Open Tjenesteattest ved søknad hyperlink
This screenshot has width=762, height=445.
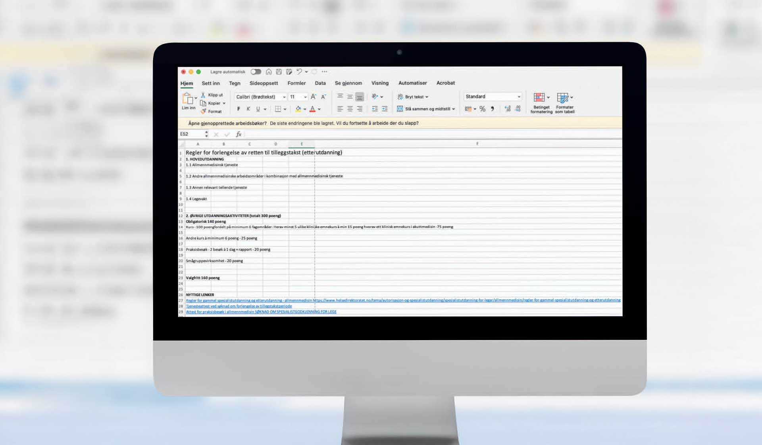pos(239,306)
